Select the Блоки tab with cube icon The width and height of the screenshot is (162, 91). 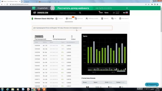[x=69, y=18]
